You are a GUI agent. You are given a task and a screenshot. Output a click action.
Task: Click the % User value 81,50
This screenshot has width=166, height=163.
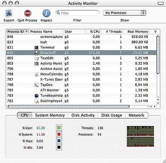tap(41, 128)
